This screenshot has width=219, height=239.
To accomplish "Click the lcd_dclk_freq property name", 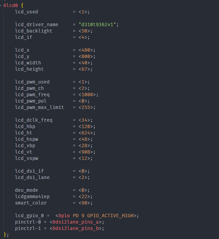I will 34,120.
